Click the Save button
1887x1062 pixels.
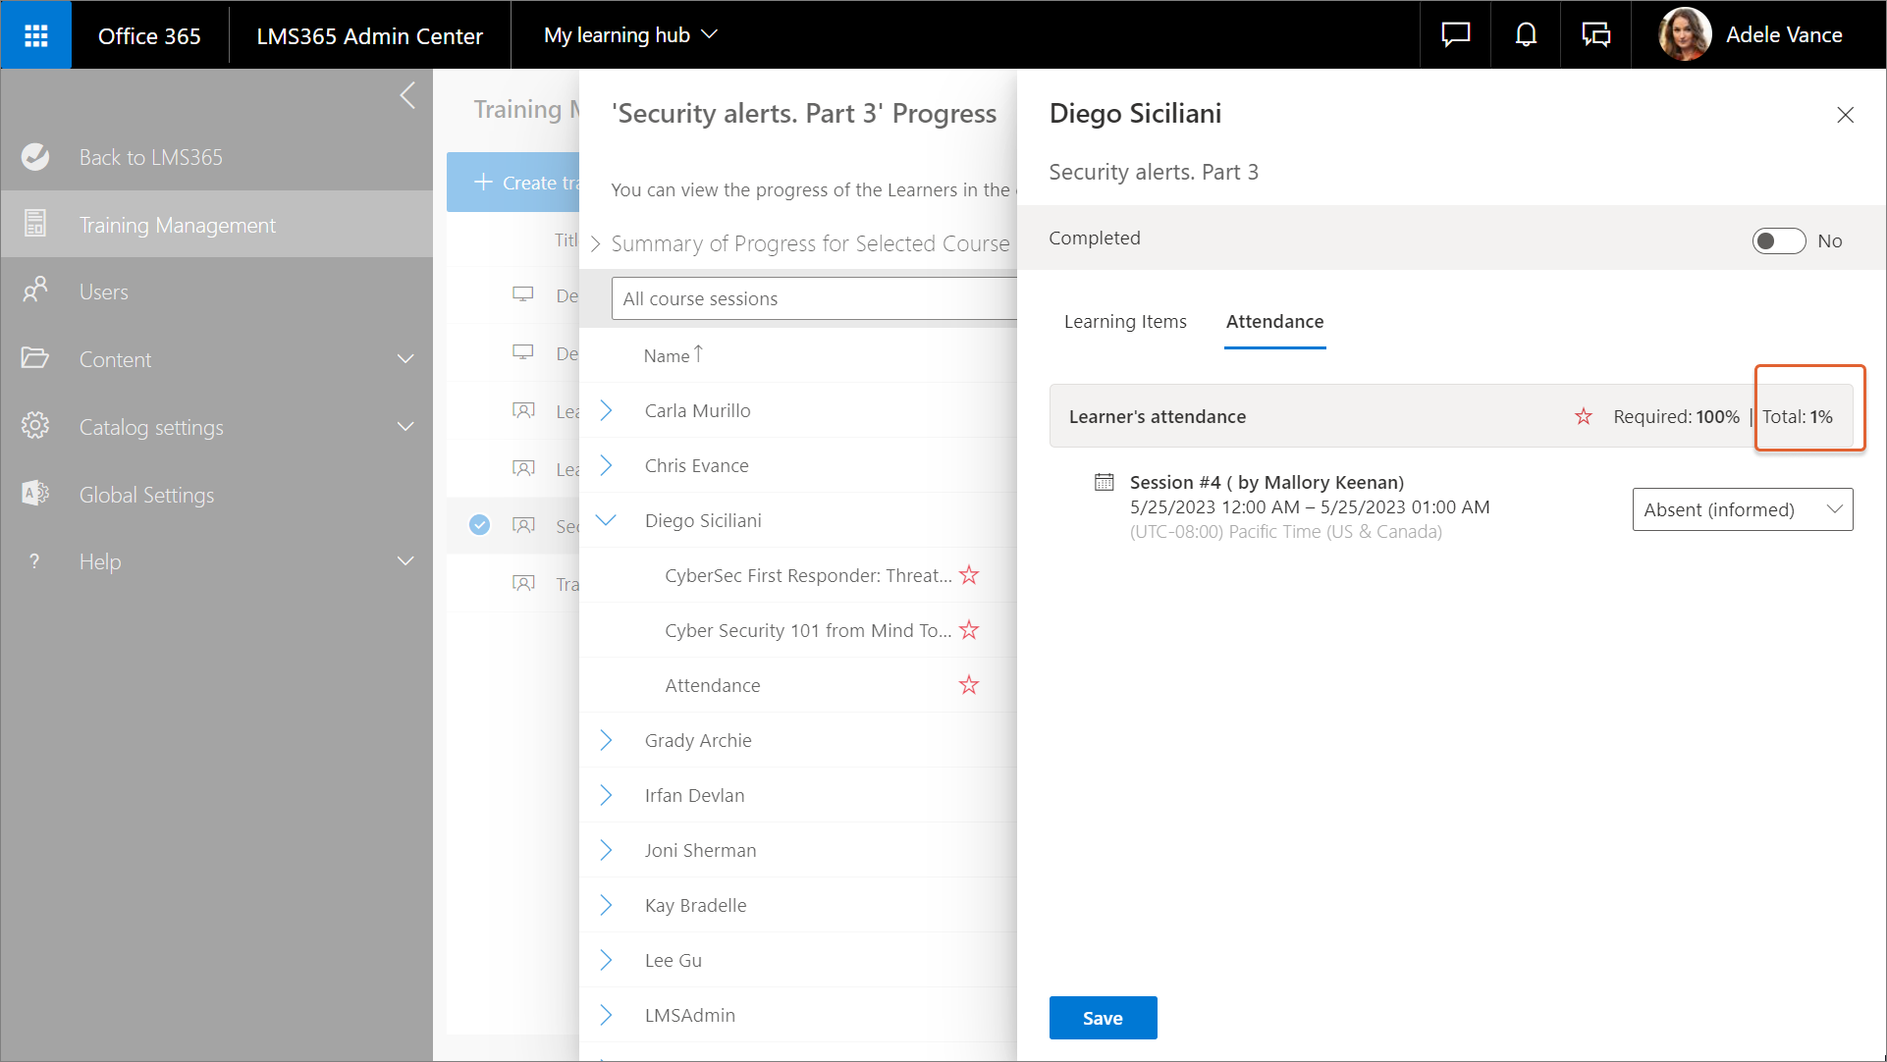[x=1103, y=1018]
